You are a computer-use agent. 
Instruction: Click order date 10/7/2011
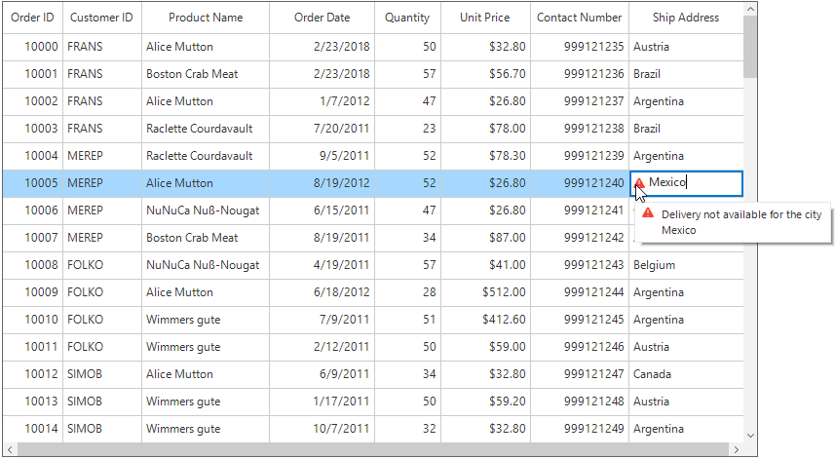[323, 429]
